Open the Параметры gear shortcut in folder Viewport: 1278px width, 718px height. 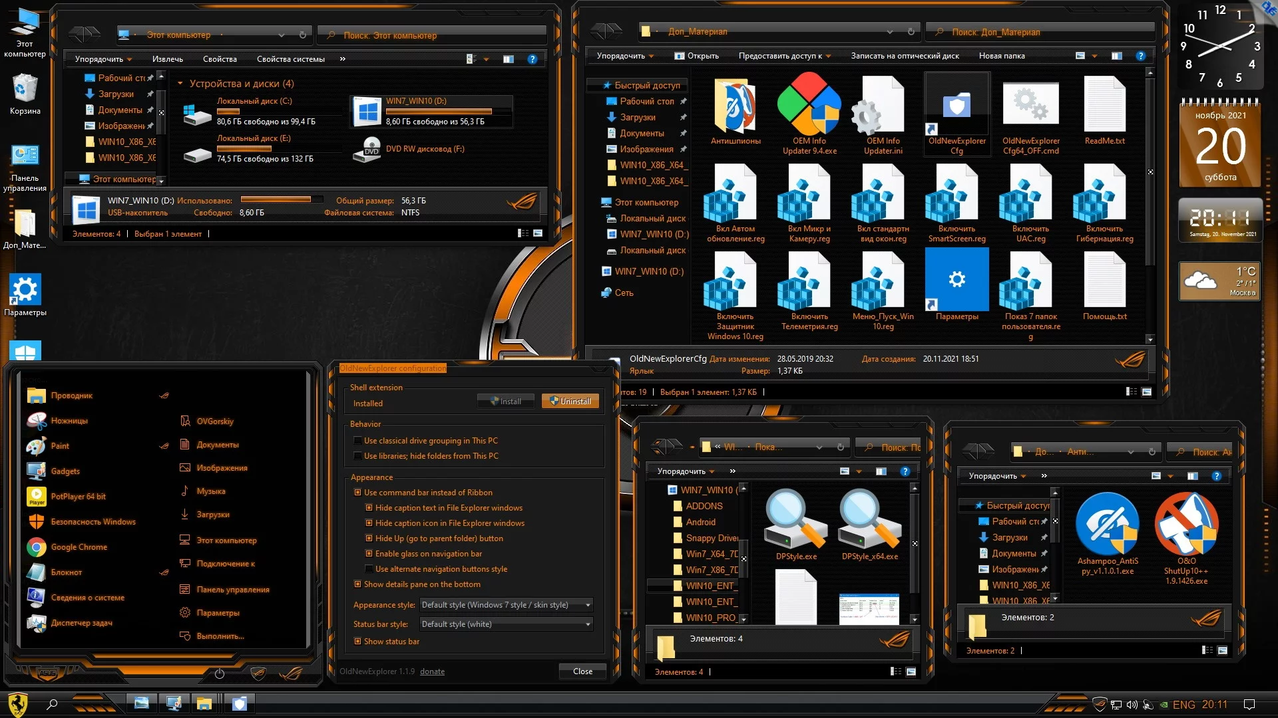click(x=957, y=279)
